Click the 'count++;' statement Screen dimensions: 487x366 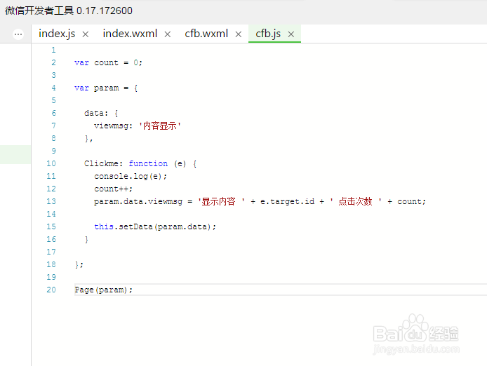[113, 189]
